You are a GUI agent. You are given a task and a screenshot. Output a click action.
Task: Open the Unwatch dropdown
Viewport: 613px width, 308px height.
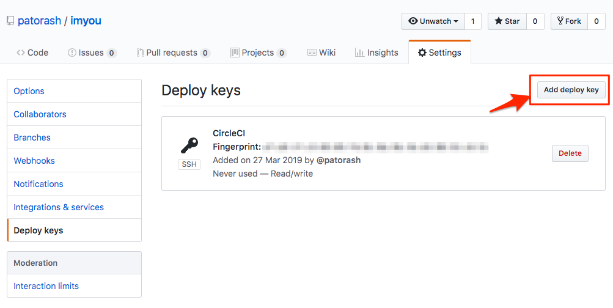click(x=433, y=21)
